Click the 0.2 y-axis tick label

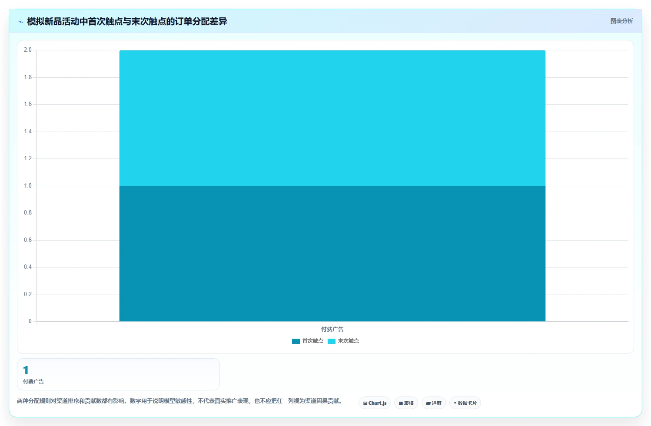(x=28, y=294)
